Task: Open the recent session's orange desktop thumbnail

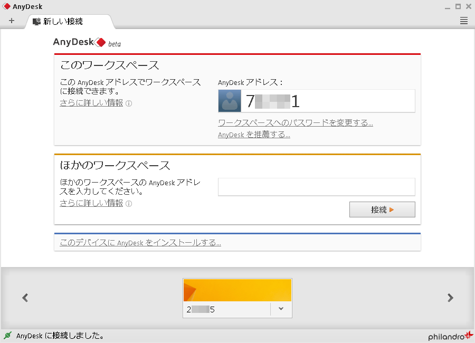Action: coord(237,290)
